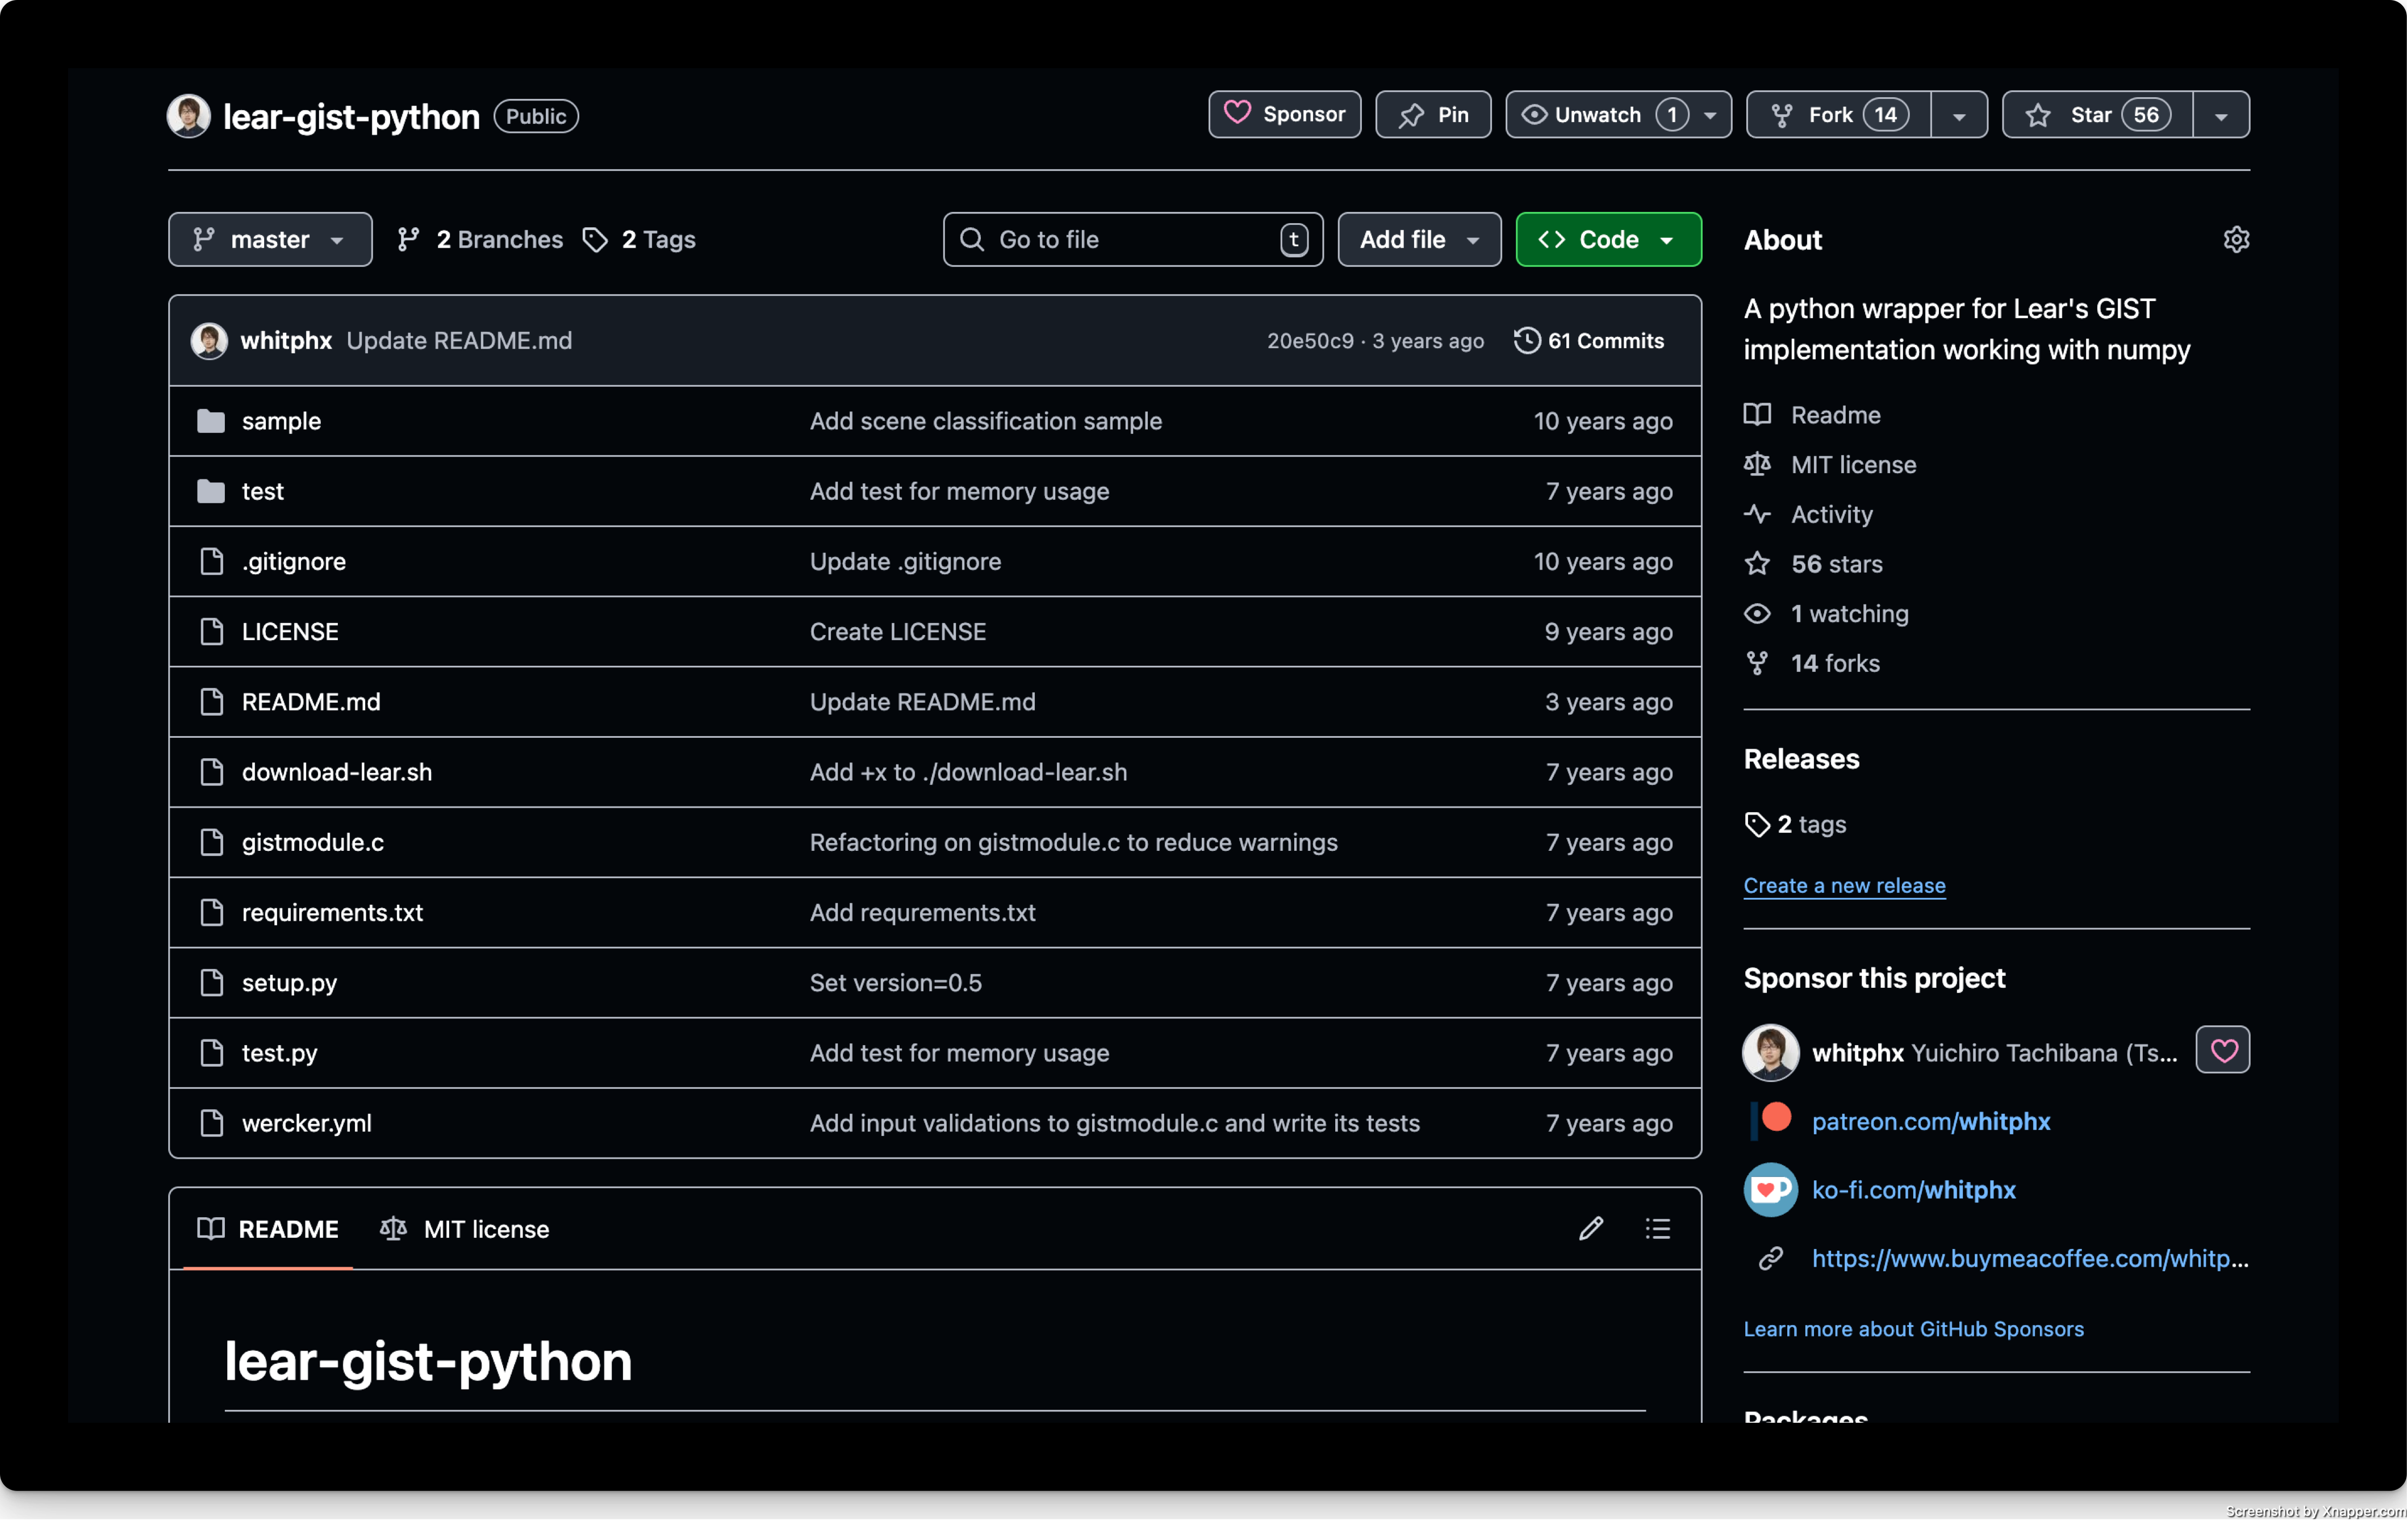Open the 61 Commits history
The image size is (2408, 1520).
(1589, 341)
